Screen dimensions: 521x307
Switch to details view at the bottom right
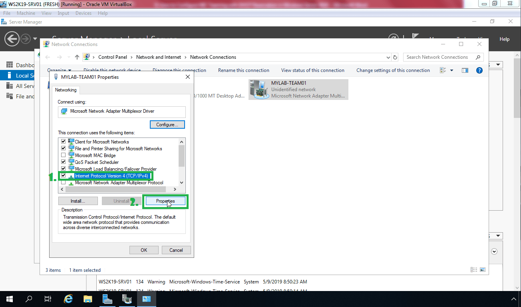tap(474, 270)
